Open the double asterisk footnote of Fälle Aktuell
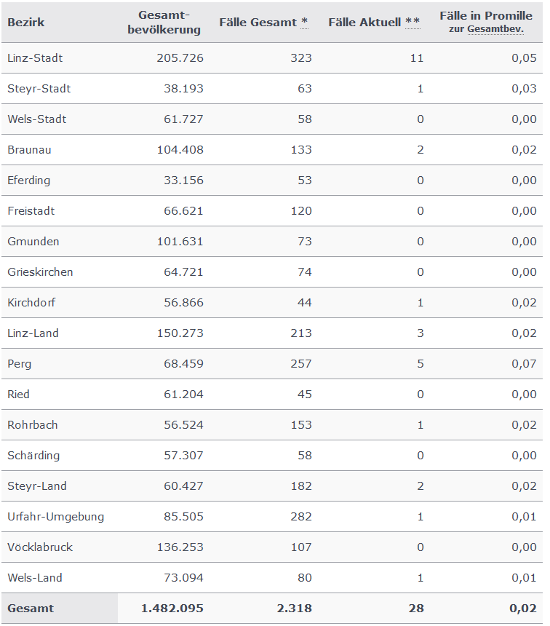The image size is (550, 626). click(412, 22)
